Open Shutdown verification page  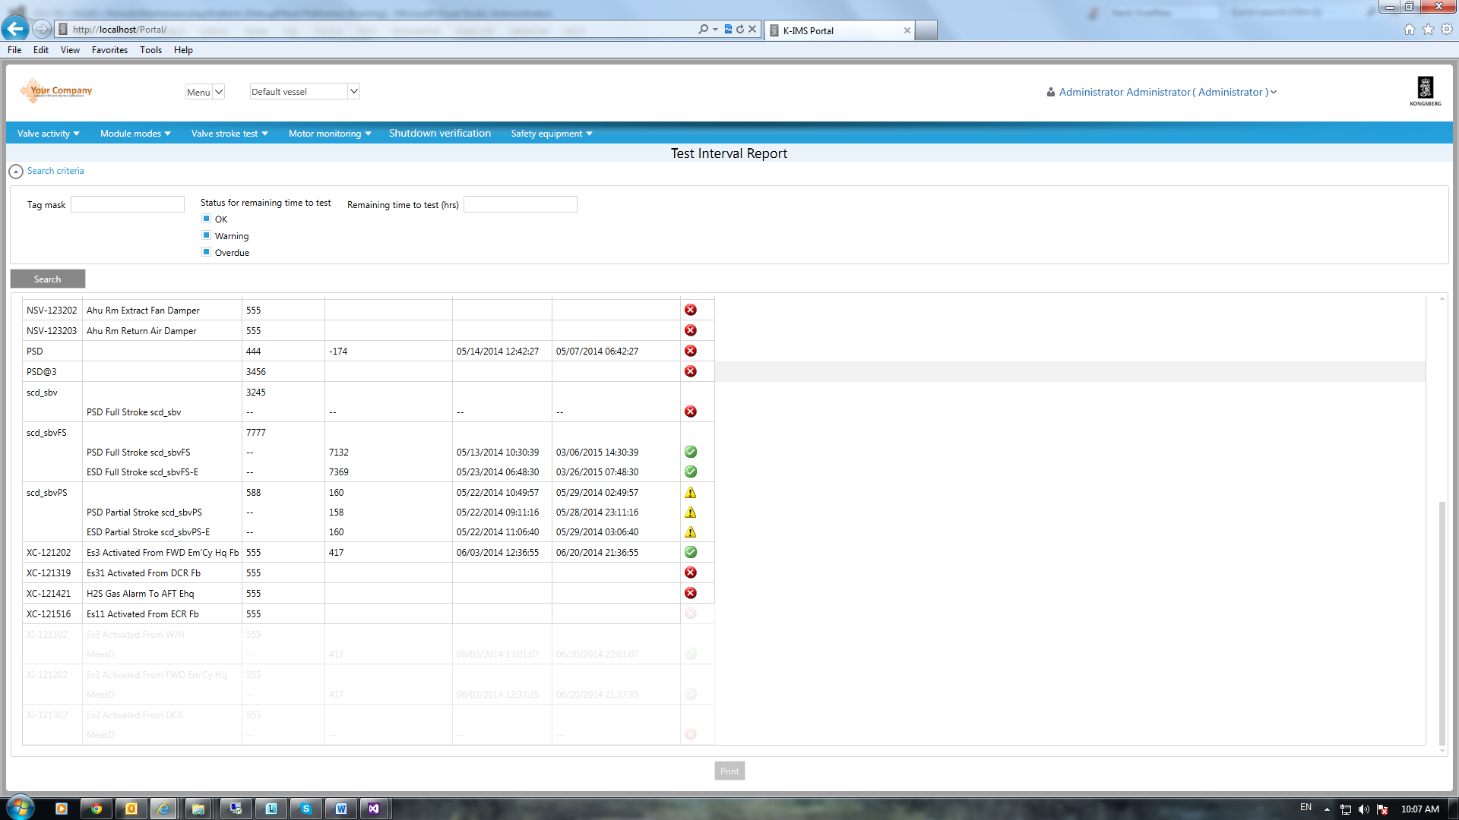coord(439,133)
